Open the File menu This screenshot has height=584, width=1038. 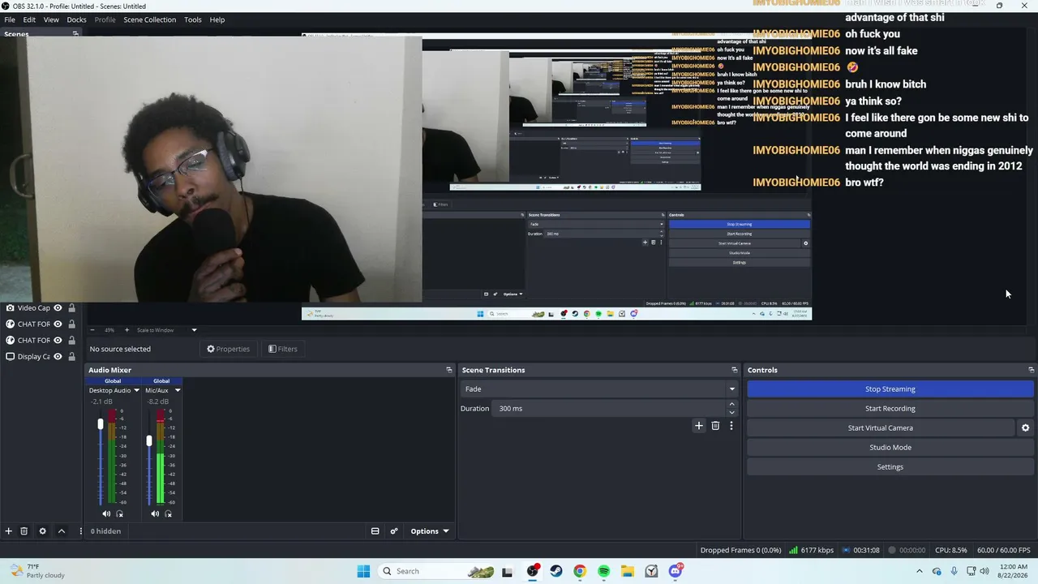coord(10,19)
